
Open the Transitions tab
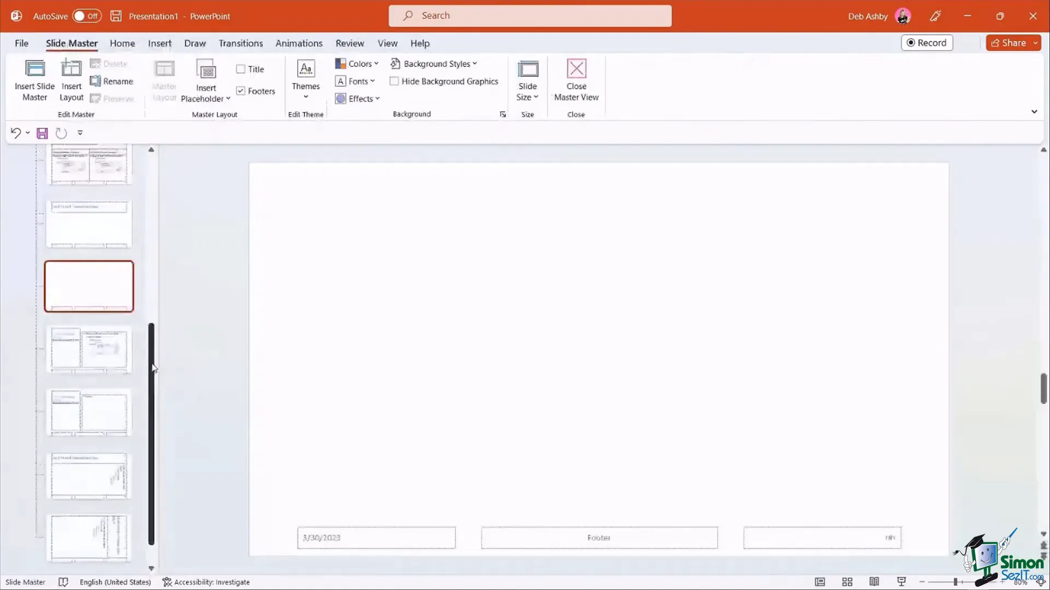[241, 43]
